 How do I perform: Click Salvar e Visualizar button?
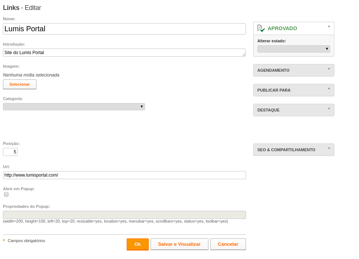179,244
